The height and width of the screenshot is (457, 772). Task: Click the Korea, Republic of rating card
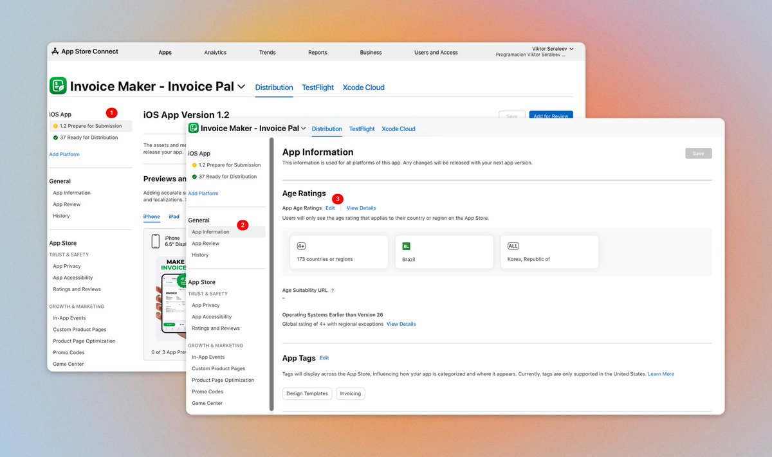(550, 252)
